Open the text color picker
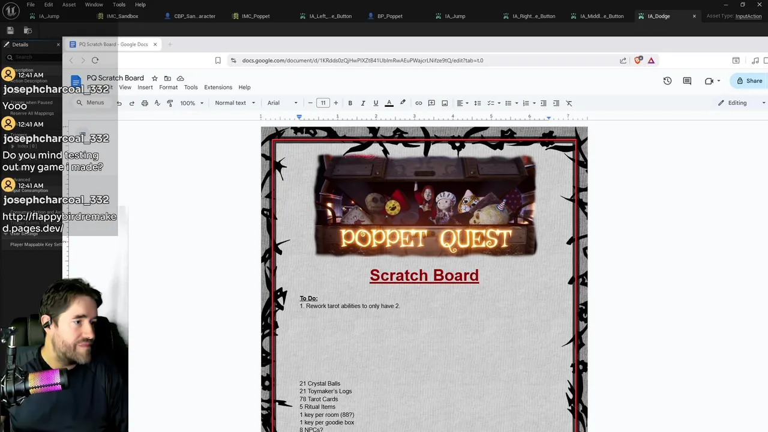 [x=389, y=103]
